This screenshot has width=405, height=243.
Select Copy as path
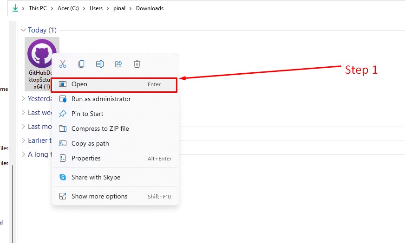tap(115, 143)
